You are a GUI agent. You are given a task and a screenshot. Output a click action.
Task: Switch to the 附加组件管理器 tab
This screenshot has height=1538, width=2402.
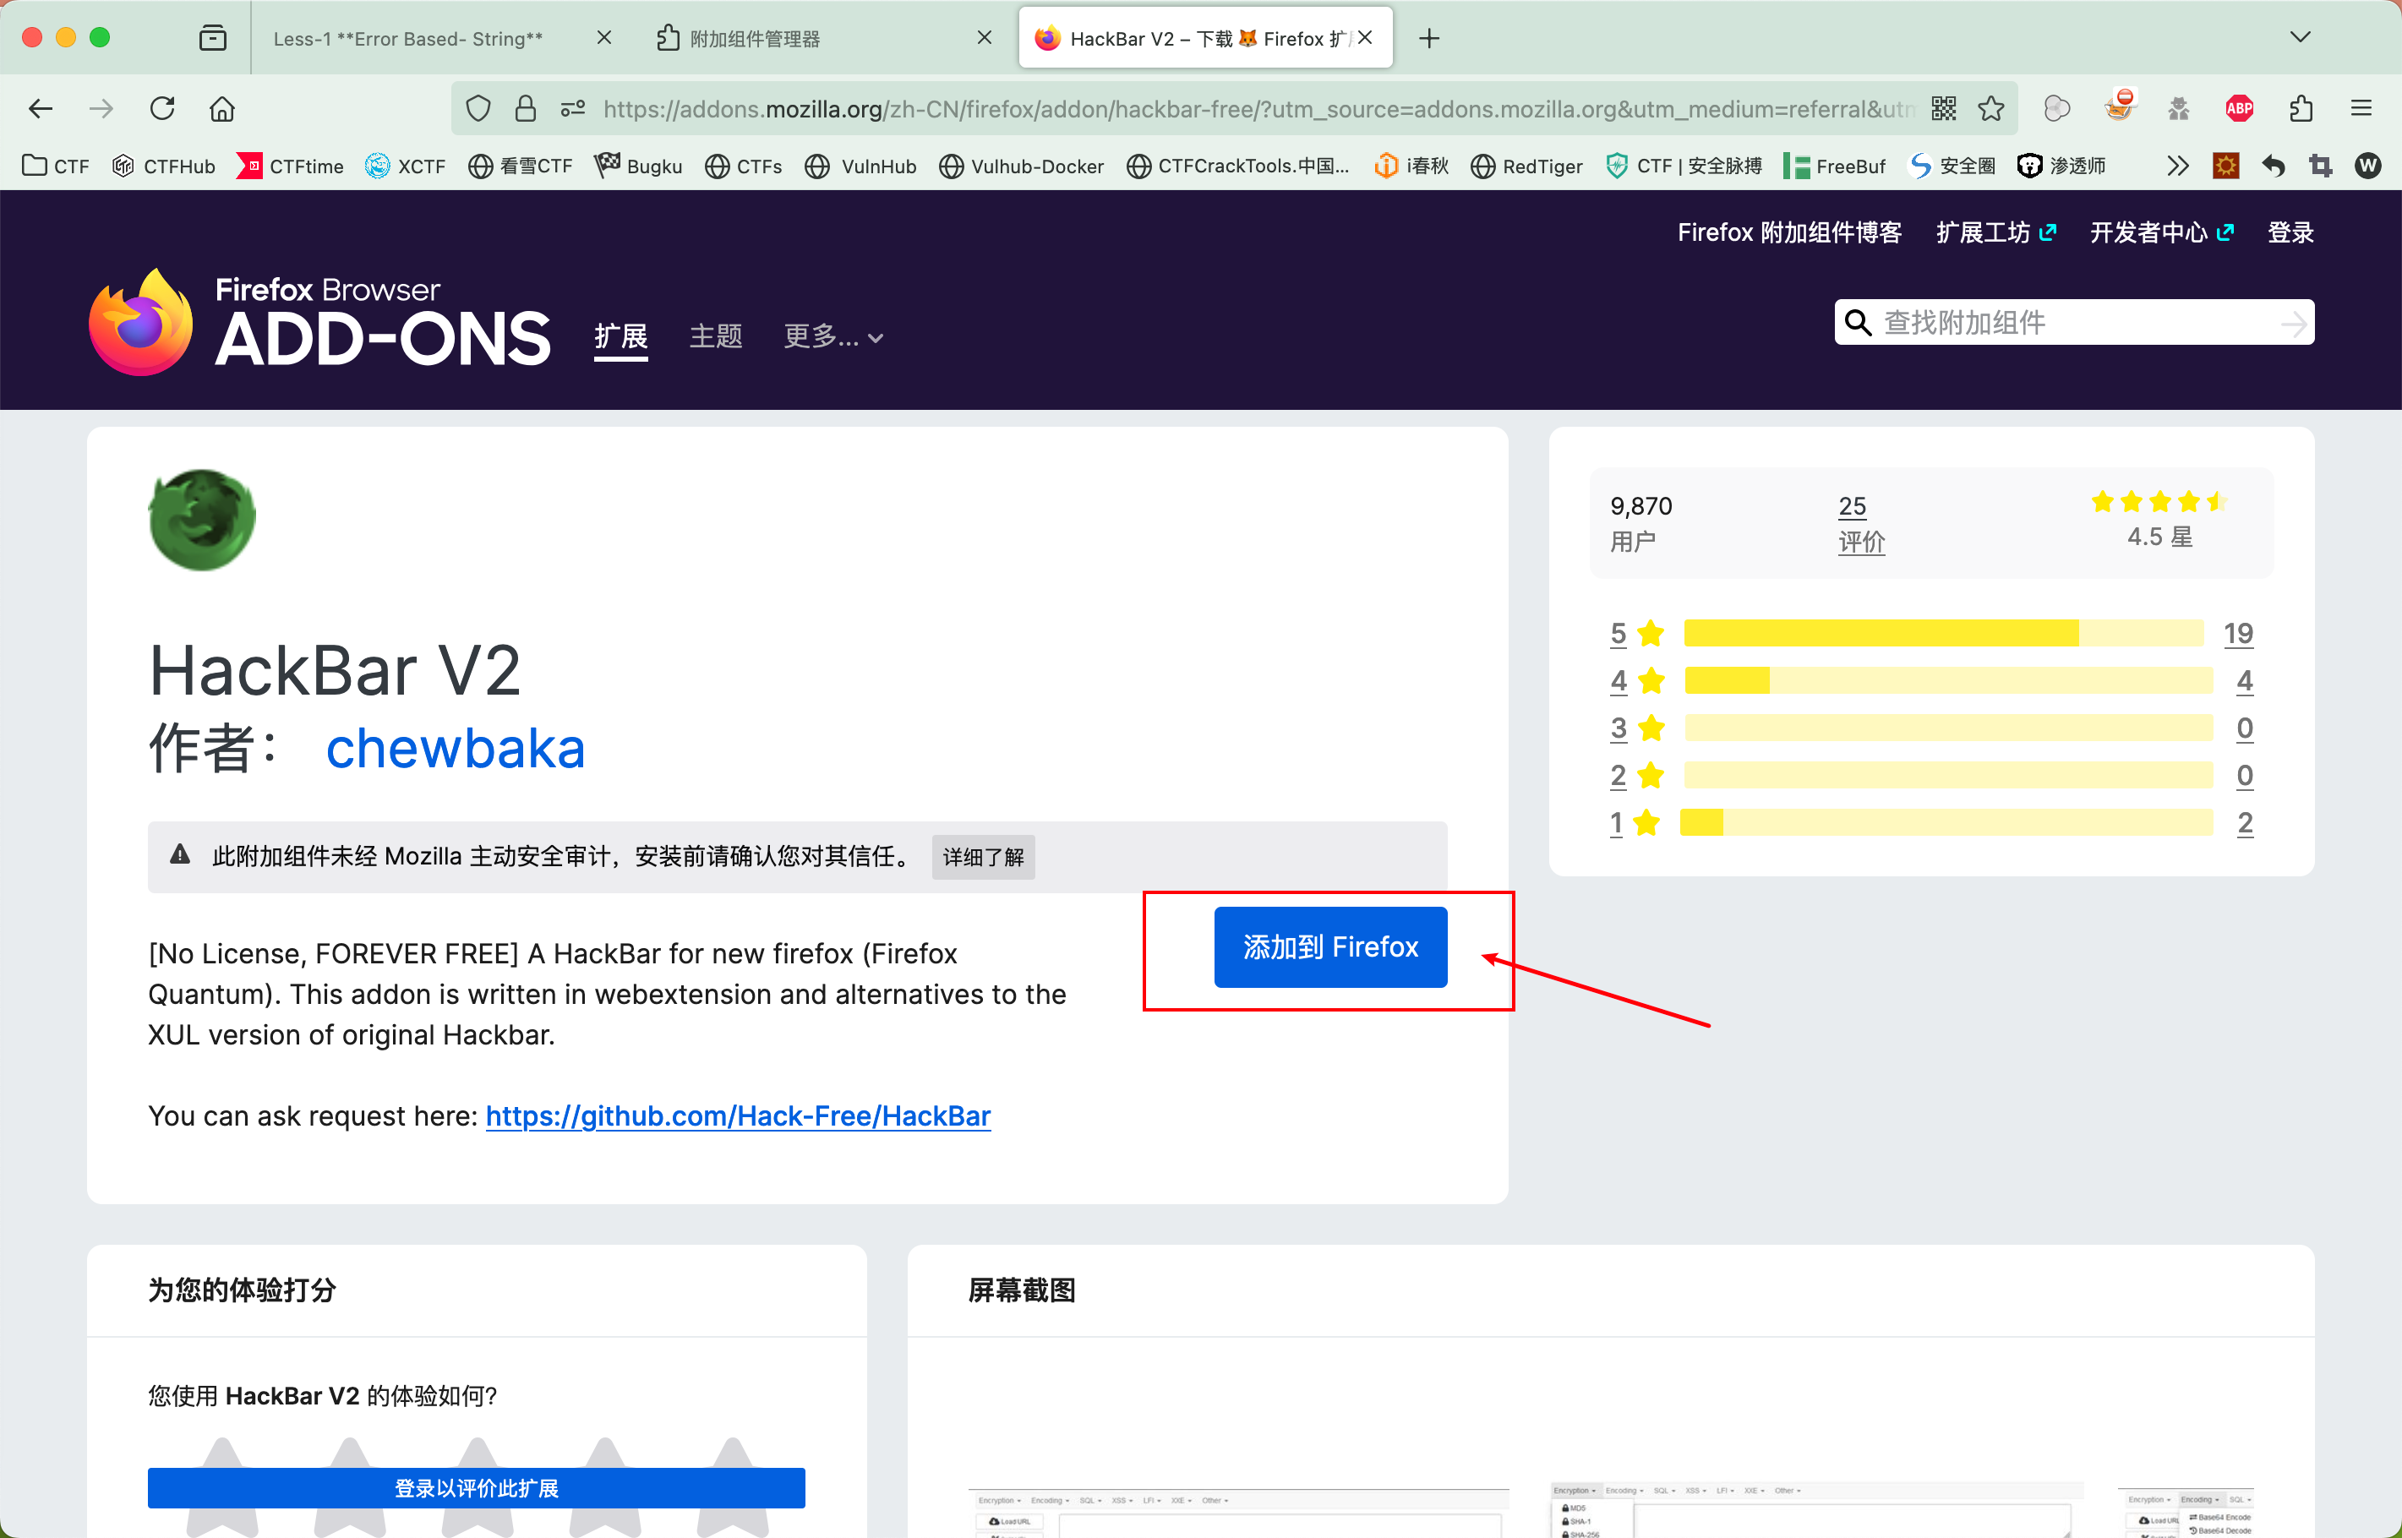pyautogui.click(x=754, y=39)
